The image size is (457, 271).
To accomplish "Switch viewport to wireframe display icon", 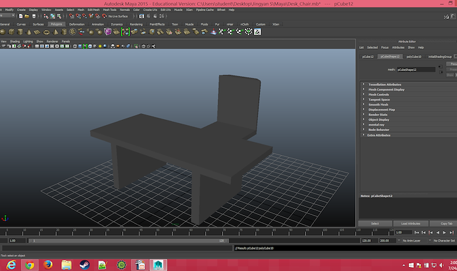I will click(x=74, y=46).
